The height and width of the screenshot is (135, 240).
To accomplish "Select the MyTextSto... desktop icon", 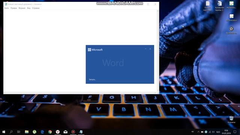I will (x=231, y=5).
